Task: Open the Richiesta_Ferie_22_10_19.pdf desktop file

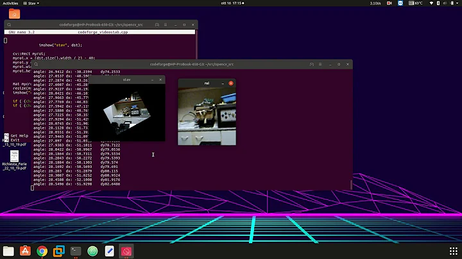Action: tap(14, 160)
